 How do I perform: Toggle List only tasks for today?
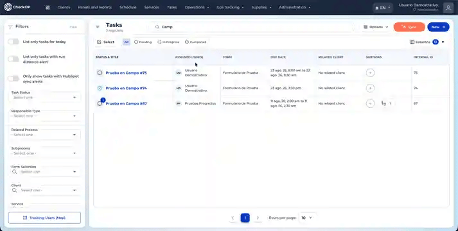(13, 42)
